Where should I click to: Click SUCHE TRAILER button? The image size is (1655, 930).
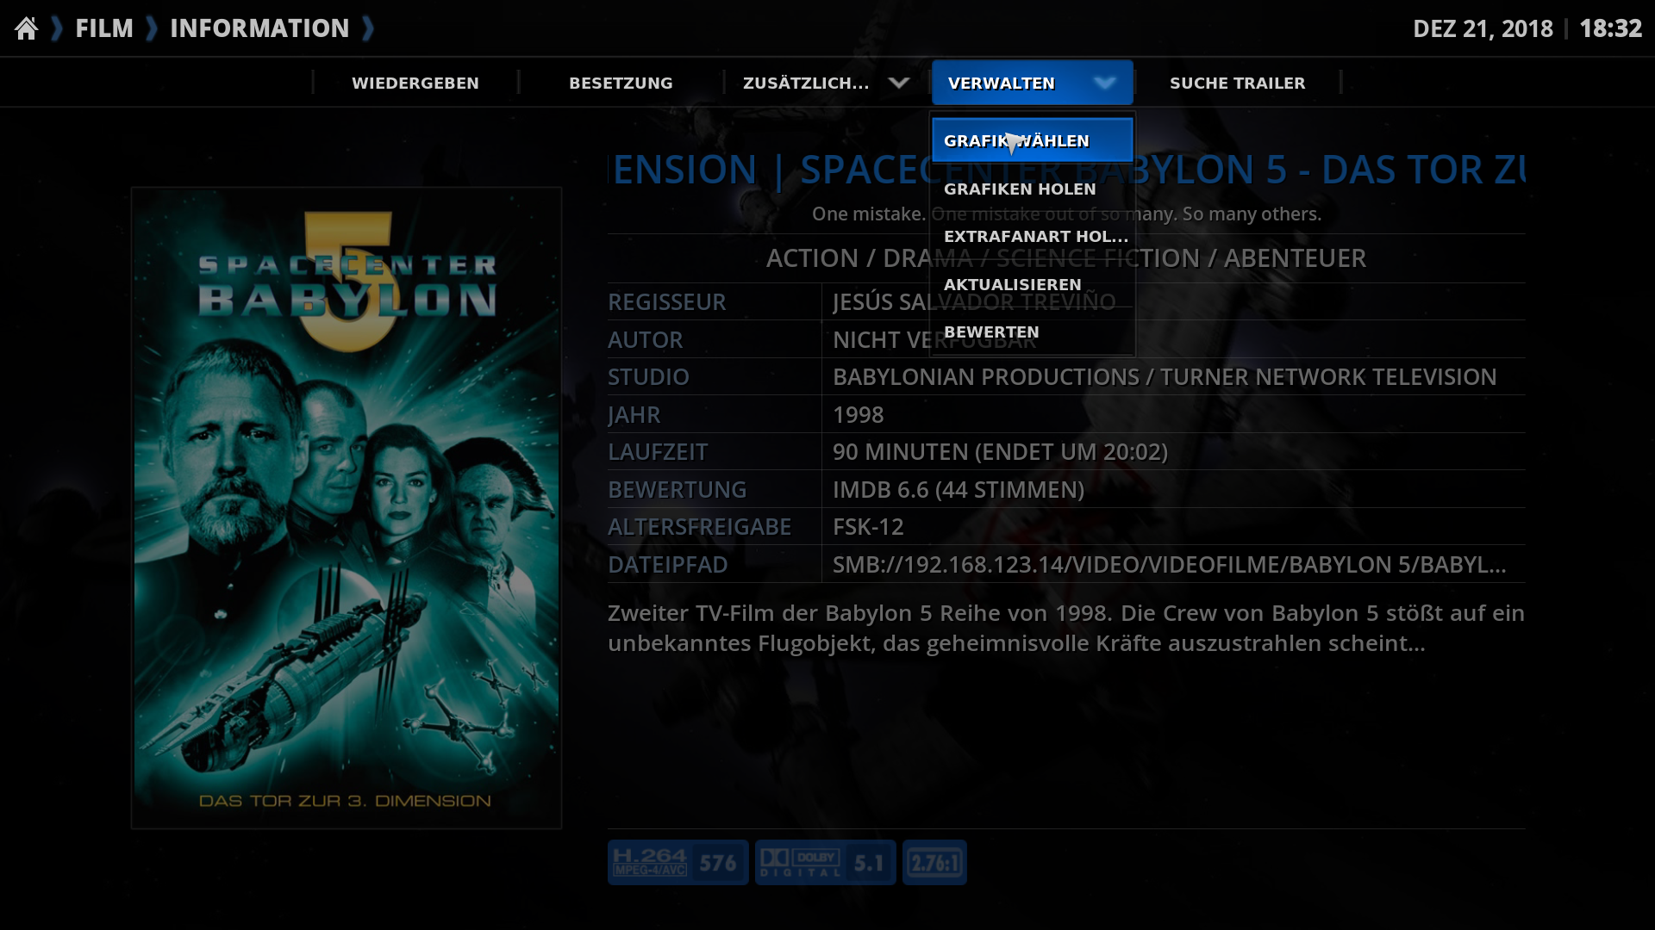(1237, 83)
